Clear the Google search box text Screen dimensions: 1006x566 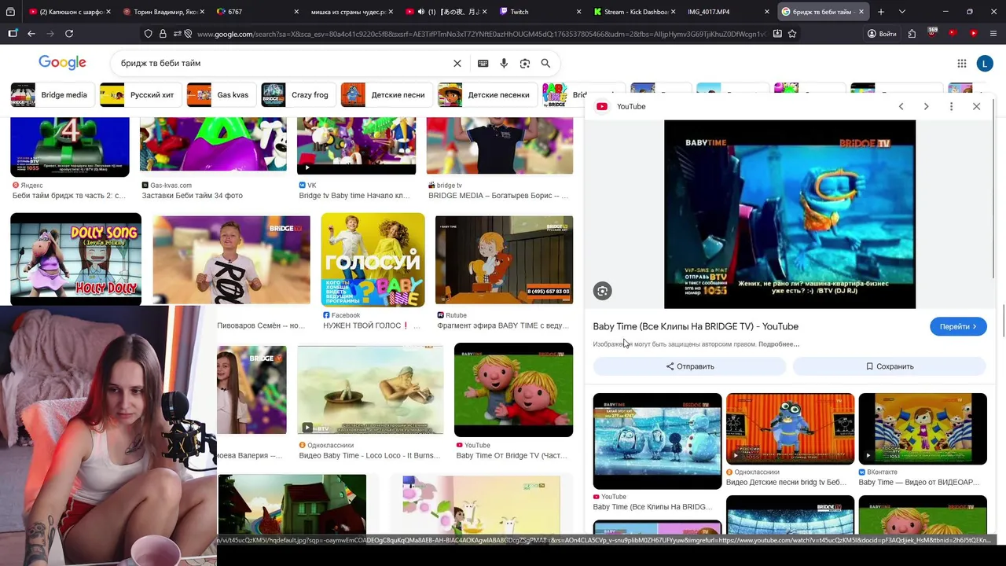coord(457,64)
